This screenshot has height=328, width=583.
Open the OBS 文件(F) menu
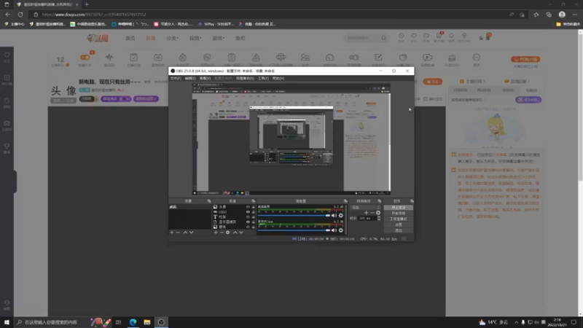176,79
